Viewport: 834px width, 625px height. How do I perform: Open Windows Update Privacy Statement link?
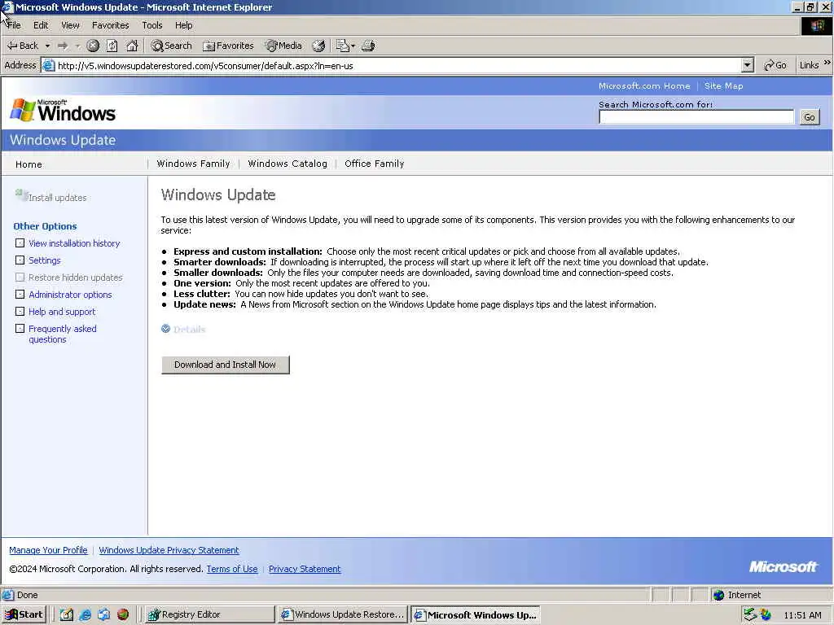click(169, 550)
